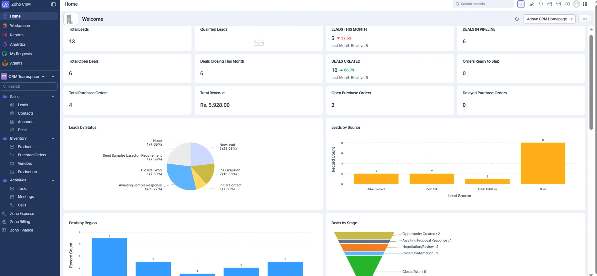Viewport: 597px width, 276px height.
Task: Open the calendar icon in top bar
Action: (550, 4)
